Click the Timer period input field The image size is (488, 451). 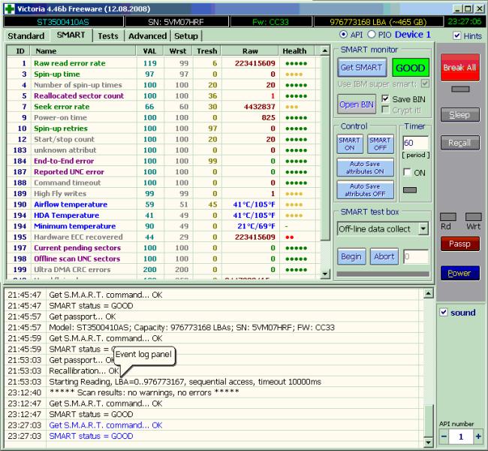click(415, 143)
